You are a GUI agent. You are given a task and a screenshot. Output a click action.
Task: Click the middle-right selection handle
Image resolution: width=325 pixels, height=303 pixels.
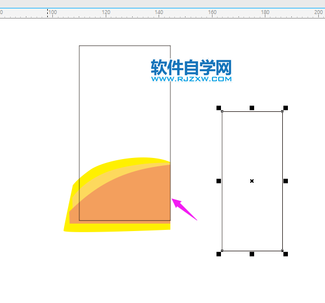coord(286,181)
